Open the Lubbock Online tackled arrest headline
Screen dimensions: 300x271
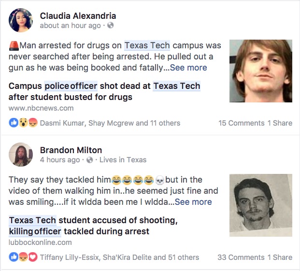tap(94, 226)
